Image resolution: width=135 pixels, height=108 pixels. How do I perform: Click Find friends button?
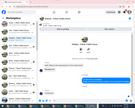point(111,12)
